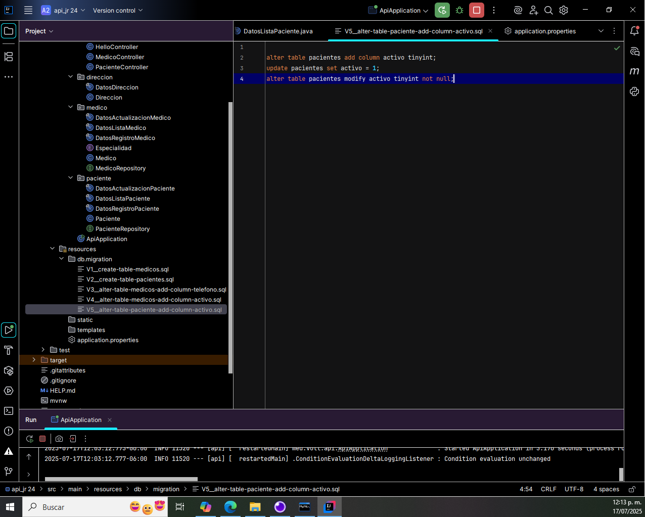Image resolution: width=645 pixels, height=517 pixels.
Task: Click migration in breadcrumb path
Action: [x=166, y=489]
